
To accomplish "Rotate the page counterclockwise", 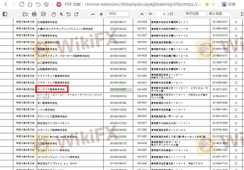I will click(x=69, y=14).
